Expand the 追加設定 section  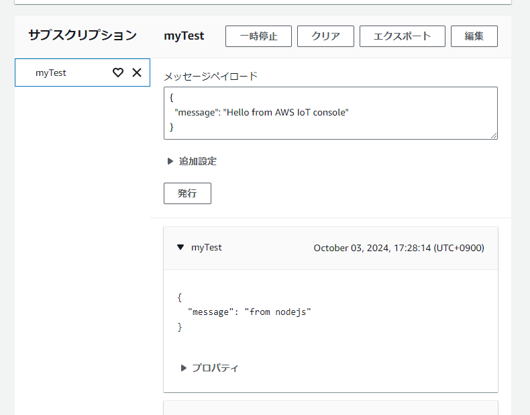[x=170, y=161]
